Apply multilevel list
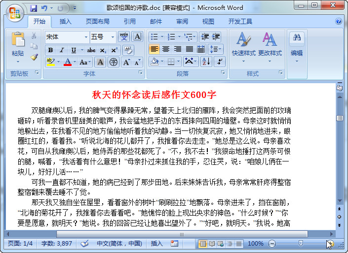The height and width of the screenshot is (253, 348). pyautogui.click(x=190, y=36)
